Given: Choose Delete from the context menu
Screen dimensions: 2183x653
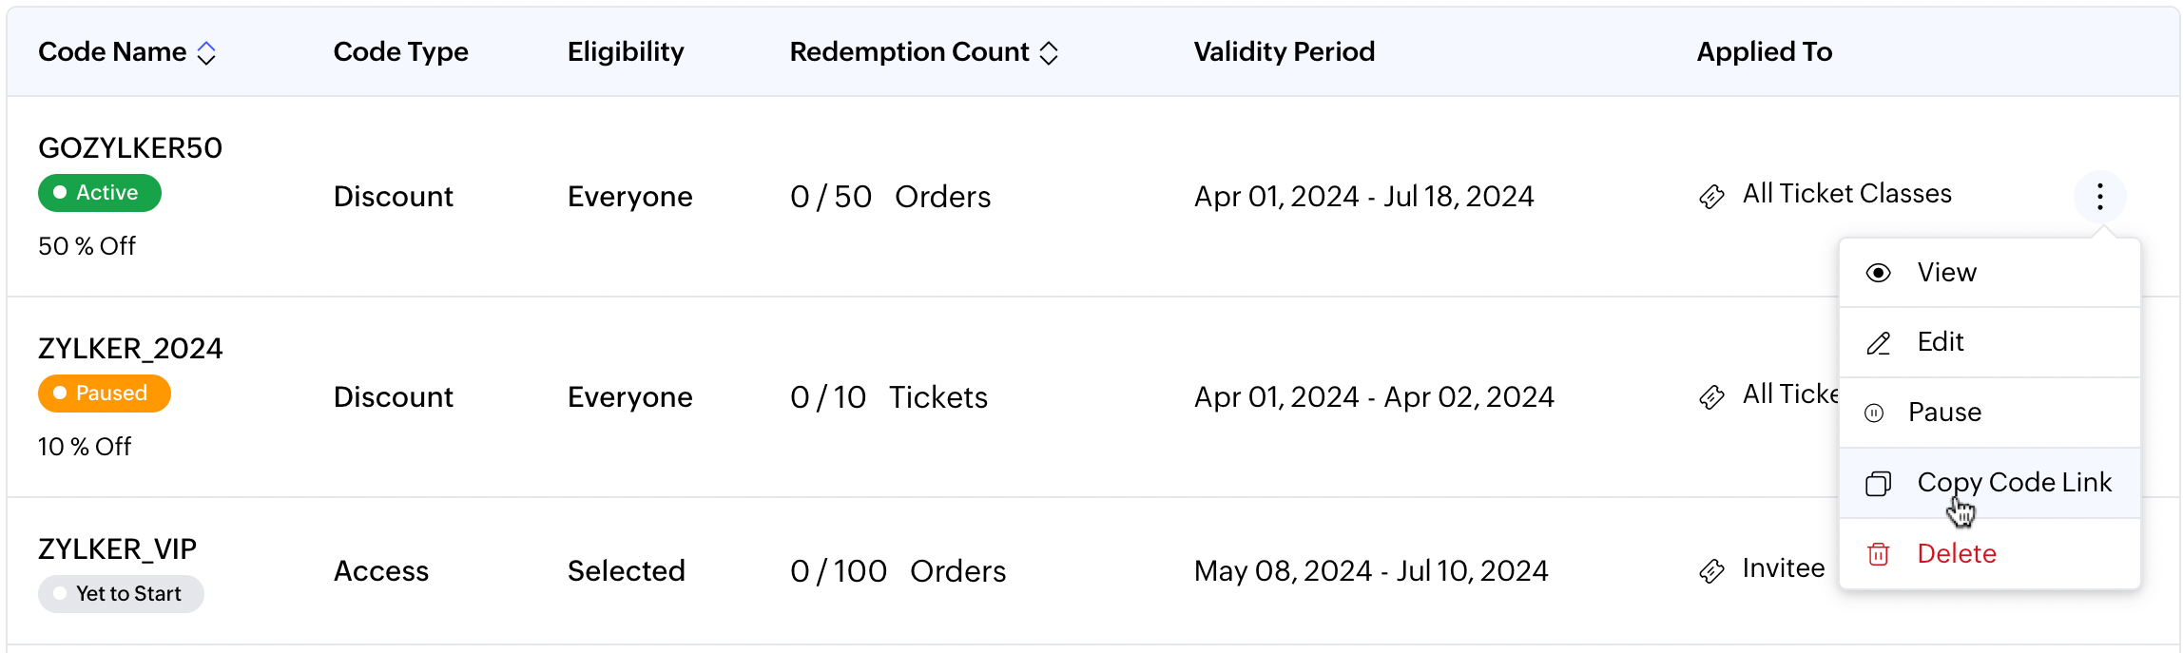Looking at the screenshot, I should coord(1956,554).
